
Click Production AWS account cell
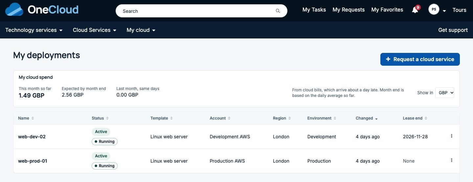click(227, 161)
